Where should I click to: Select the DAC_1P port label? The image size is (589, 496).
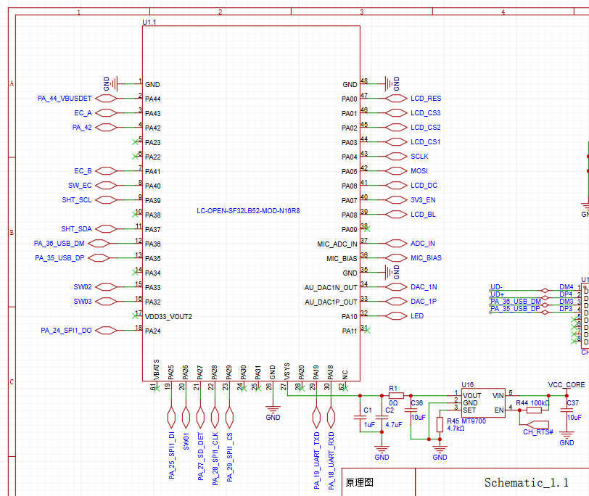point(424,301)
